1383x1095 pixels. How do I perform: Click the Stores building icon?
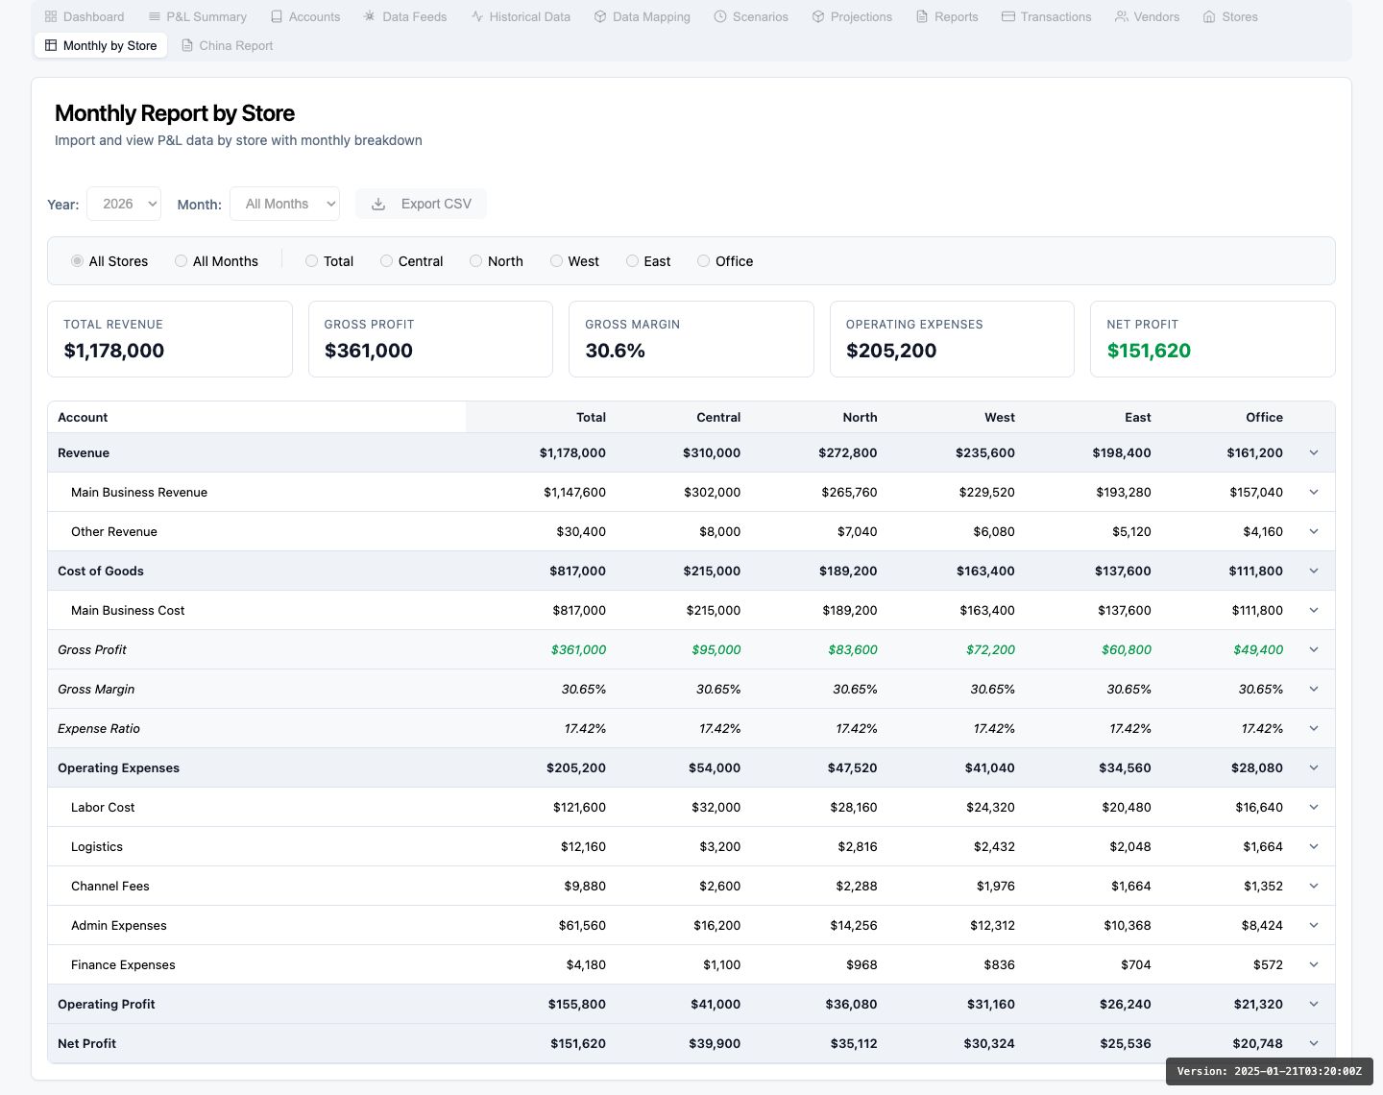click(1209, 16)
